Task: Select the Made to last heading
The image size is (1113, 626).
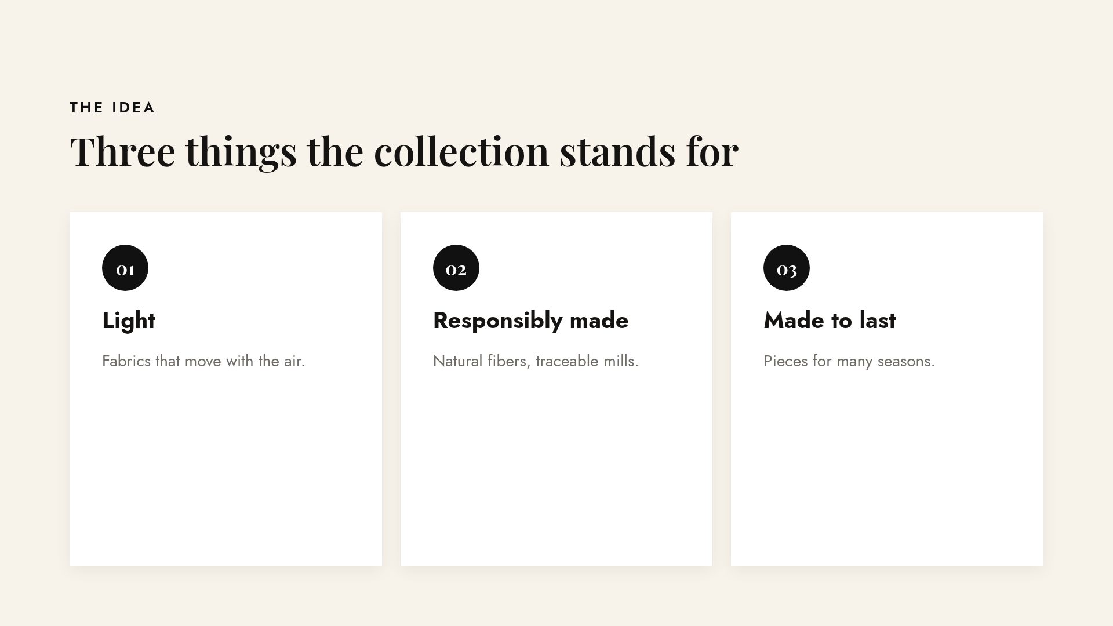Action: 830,321
